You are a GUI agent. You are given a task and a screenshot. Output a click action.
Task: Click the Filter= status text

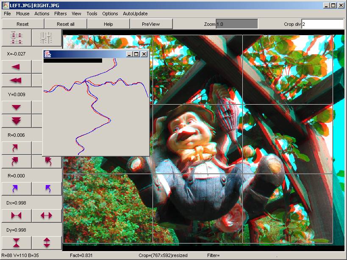click(214, 255)
